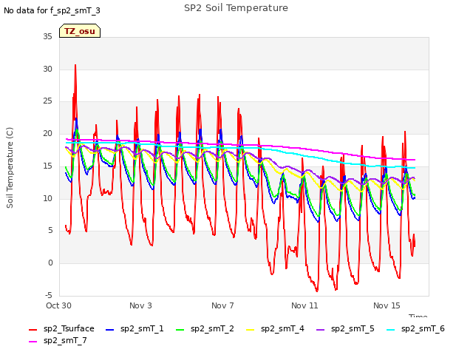
Task: Click the 'No data for f_sp2_smT_3' message
Action: coord(52,10)
